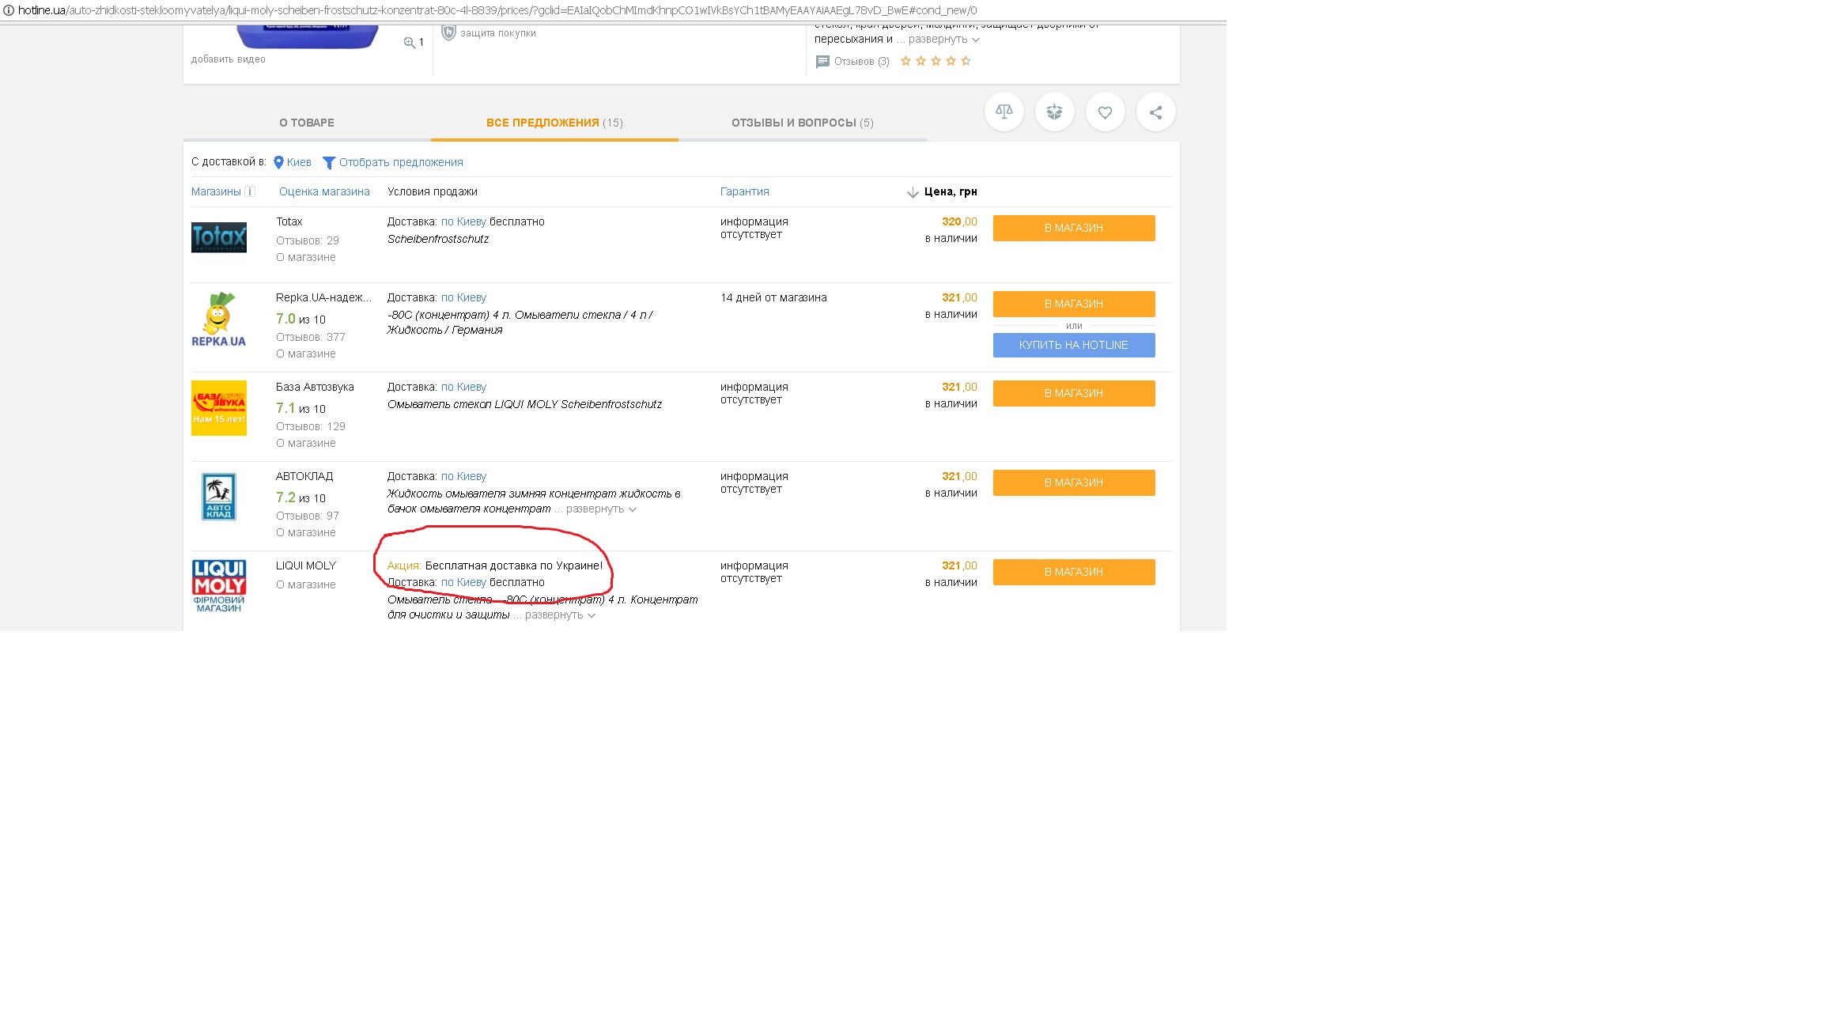The image size is (1822, 1025).
Task: Click the image zoom magnifier icon
Action: [x=410, y=43]
